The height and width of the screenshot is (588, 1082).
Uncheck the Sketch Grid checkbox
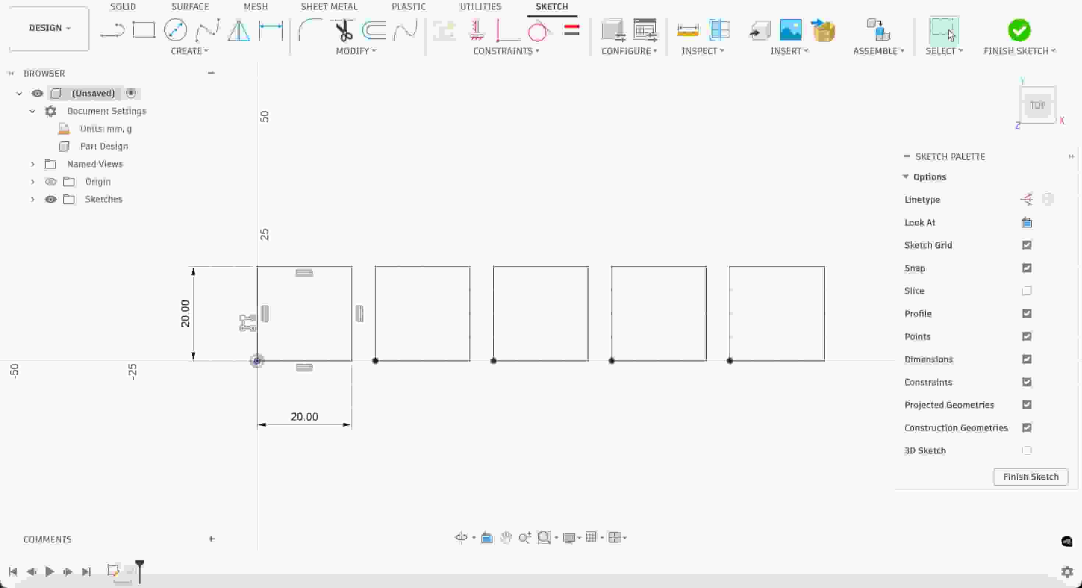pos(1026,245)
